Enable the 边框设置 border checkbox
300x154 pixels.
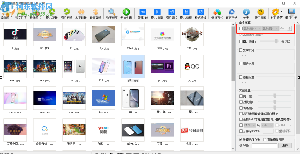tap(241, 77)
